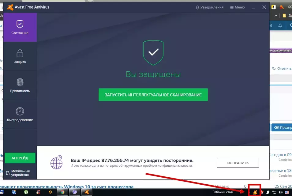Launch CCleaner from the taskbar
Viewport: 292px width, 196px height.
point(38,192)
